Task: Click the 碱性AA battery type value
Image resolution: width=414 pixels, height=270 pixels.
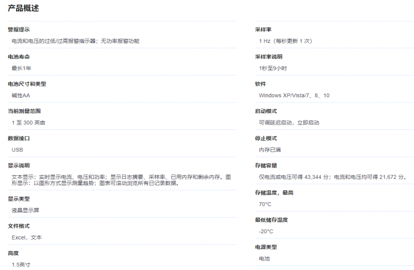Action: (21, 95)
